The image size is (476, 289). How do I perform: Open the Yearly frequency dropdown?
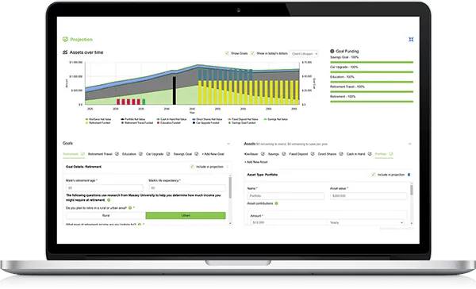coord(367,223)
